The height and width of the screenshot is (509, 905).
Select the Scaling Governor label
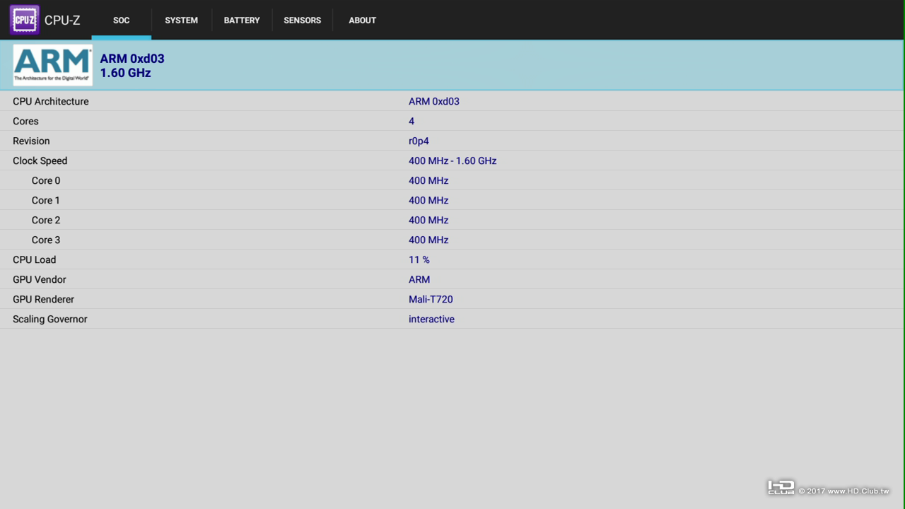[50, 319]
